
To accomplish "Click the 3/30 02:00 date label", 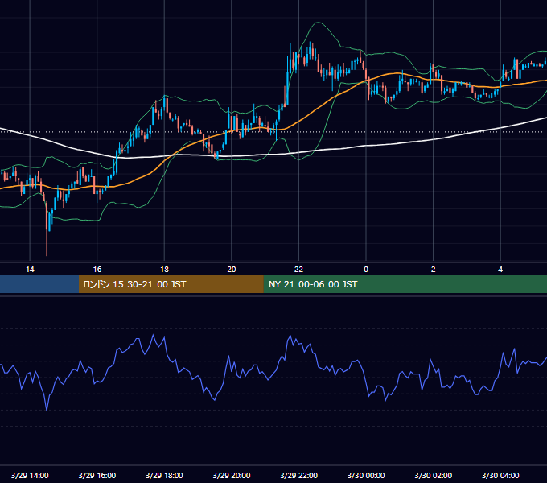I will point(434,475).
